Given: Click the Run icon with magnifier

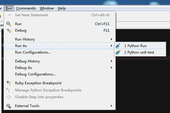Looking at the screenshot, I should pos(9,24).
